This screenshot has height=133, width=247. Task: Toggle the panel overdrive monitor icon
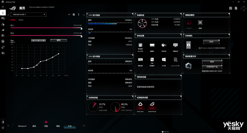175,45
